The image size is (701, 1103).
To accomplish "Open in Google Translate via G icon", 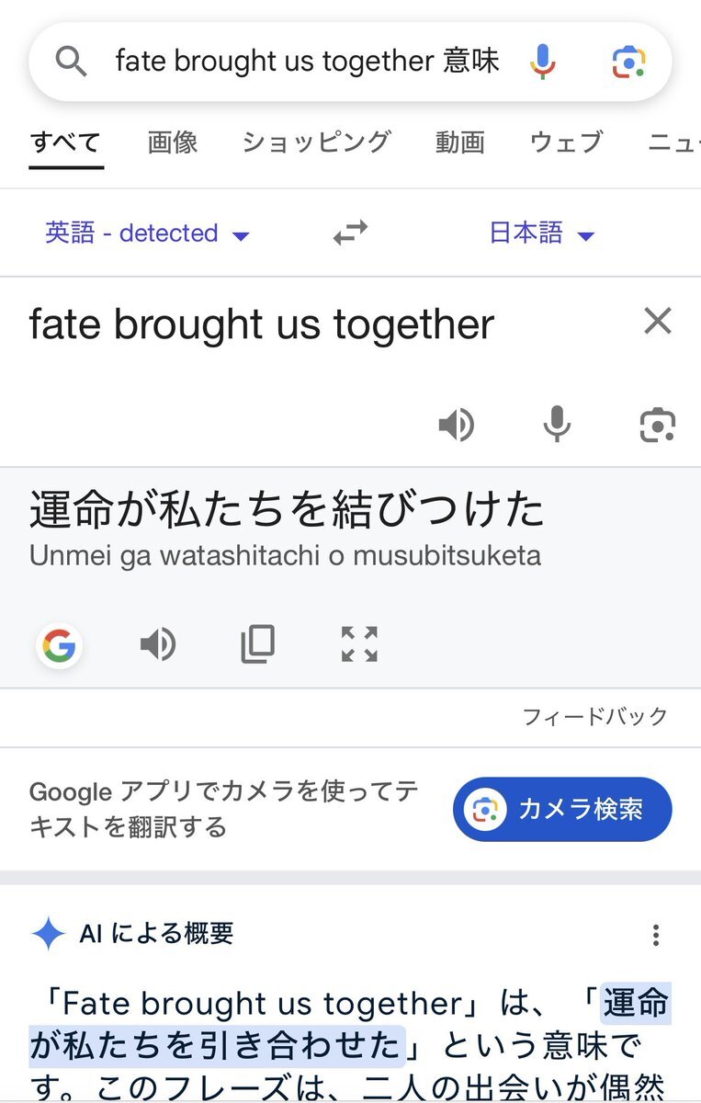I will coord(59,646).
